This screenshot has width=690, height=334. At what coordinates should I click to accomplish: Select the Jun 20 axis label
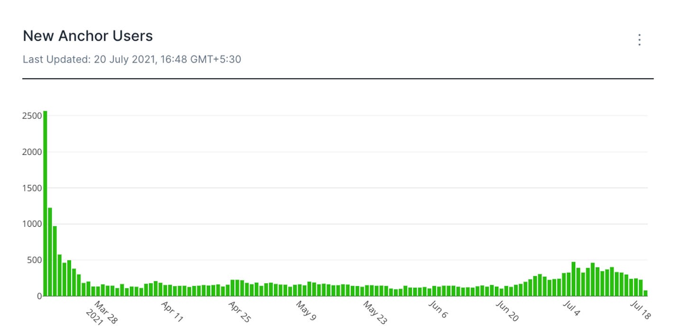507,311
